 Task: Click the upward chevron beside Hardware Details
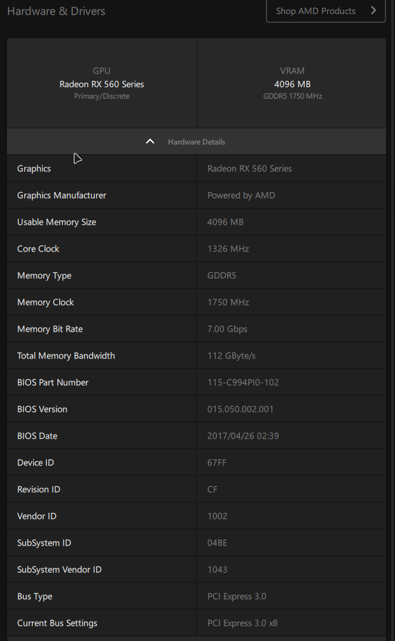pos(150,141)
